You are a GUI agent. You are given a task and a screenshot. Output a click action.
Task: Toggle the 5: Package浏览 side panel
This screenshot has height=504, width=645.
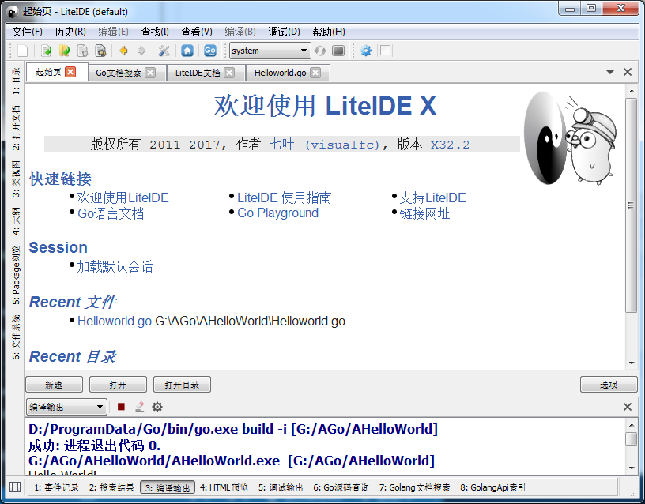point(16,275)
